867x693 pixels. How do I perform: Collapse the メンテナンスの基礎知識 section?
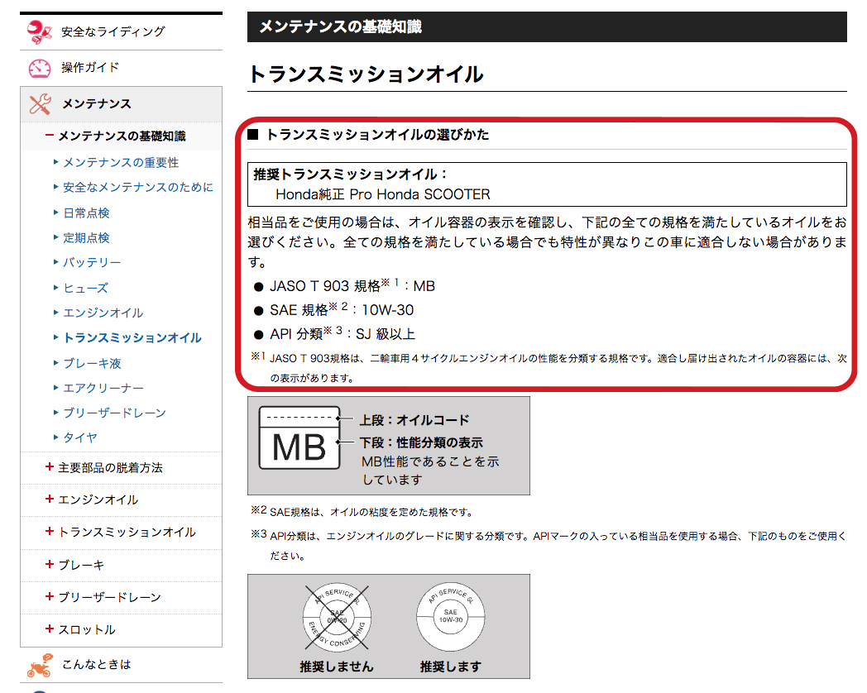coord(50,136)
